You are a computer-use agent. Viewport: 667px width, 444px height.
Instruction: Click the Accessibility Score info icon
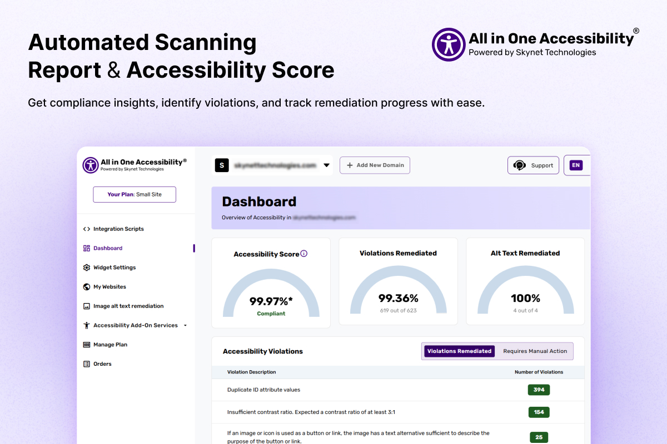[304, 254]
